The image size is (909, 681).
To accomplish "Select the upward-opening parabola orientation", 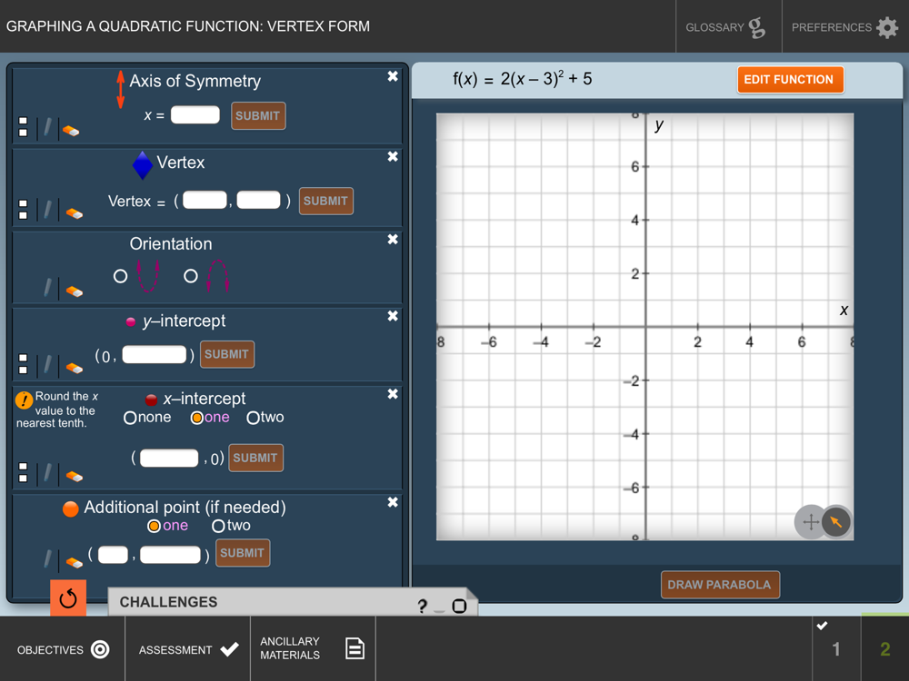I will [x=121, y=276].
